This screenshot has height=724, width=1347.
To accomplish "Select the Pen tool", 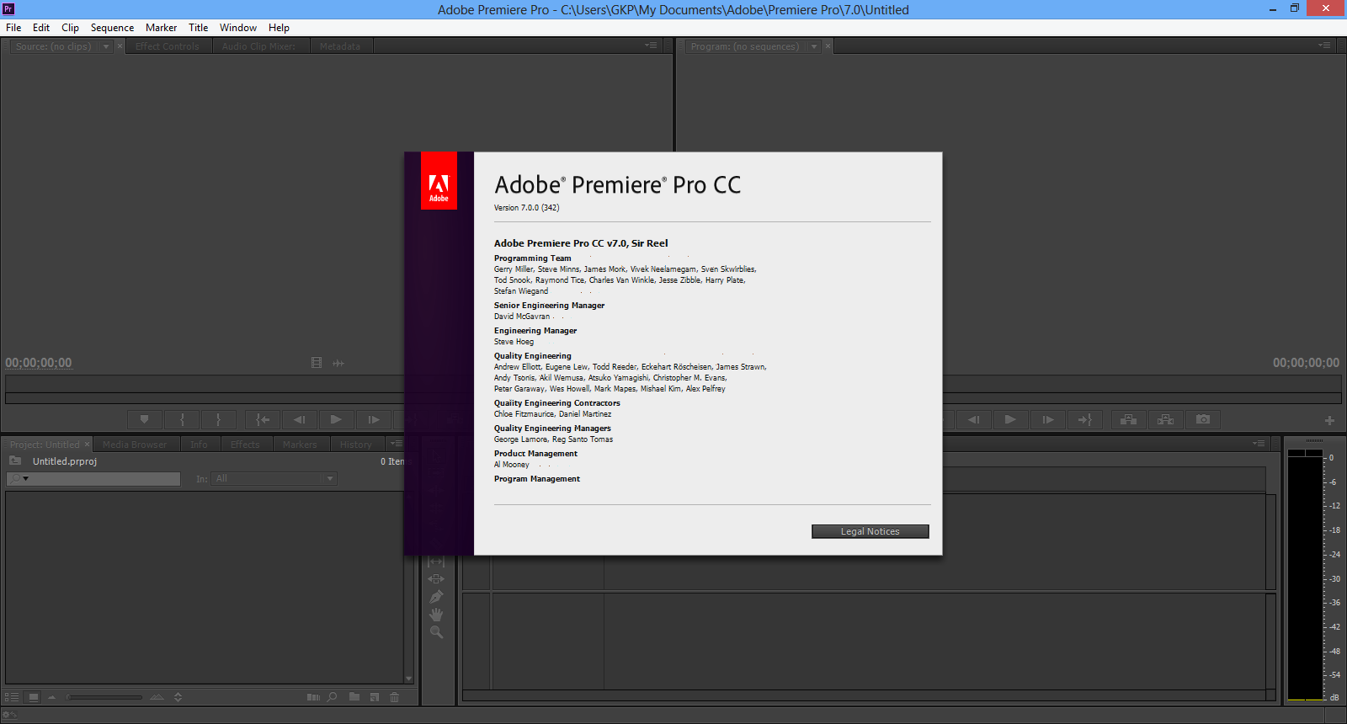I will [436, 597].
